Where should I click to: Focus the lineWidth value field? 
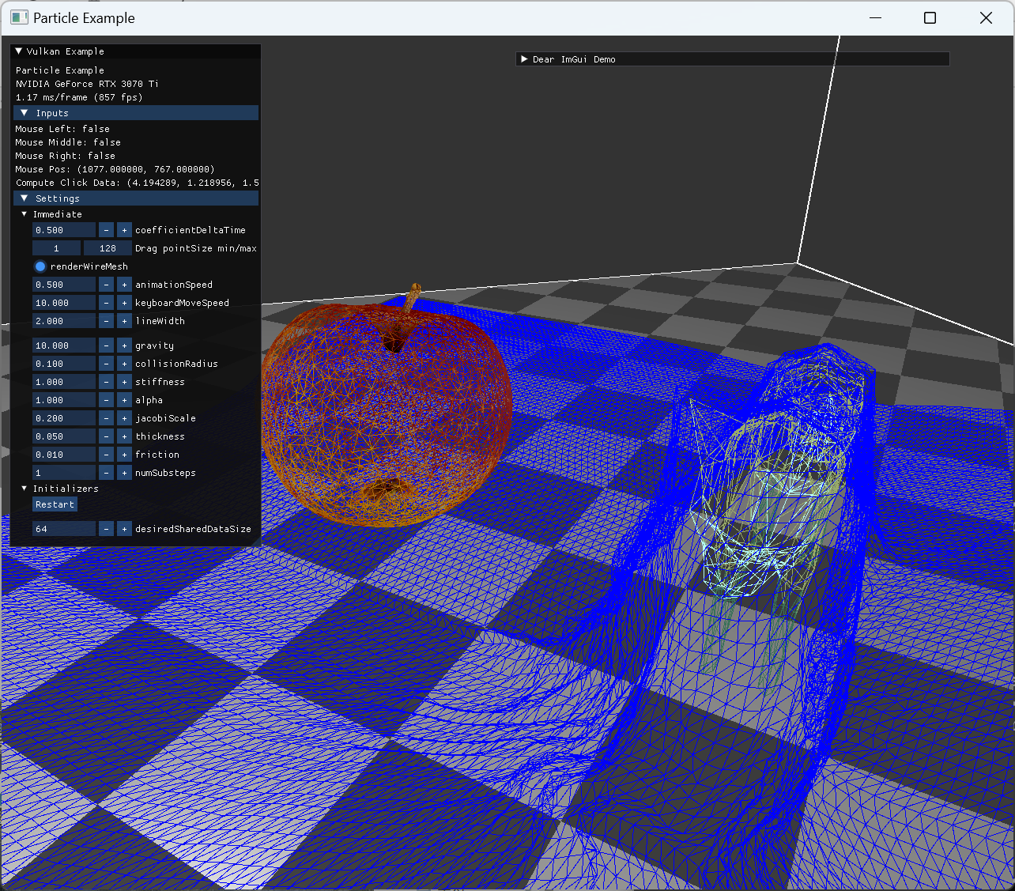click(x=64, y=321)
